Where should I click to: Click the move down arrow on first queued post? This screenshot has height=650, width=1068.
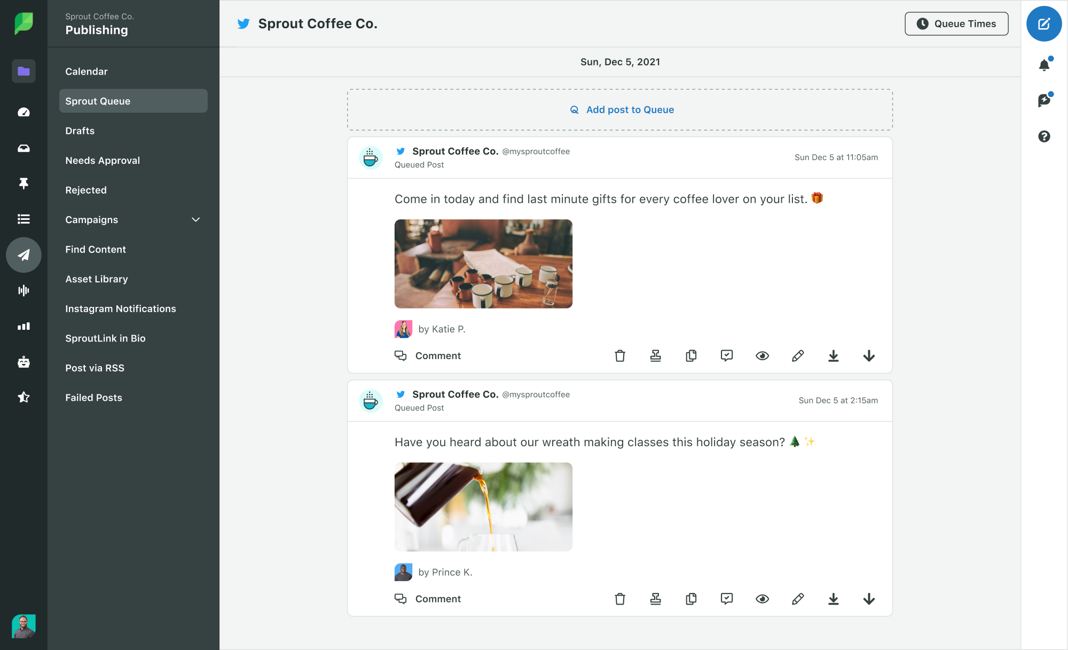869,355
